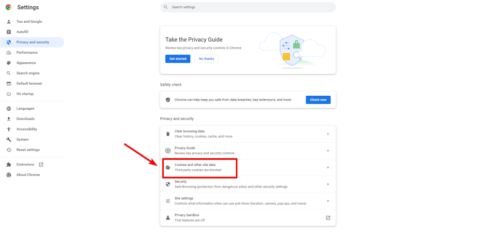Click the shield icon in the Security row

point(168,184)
